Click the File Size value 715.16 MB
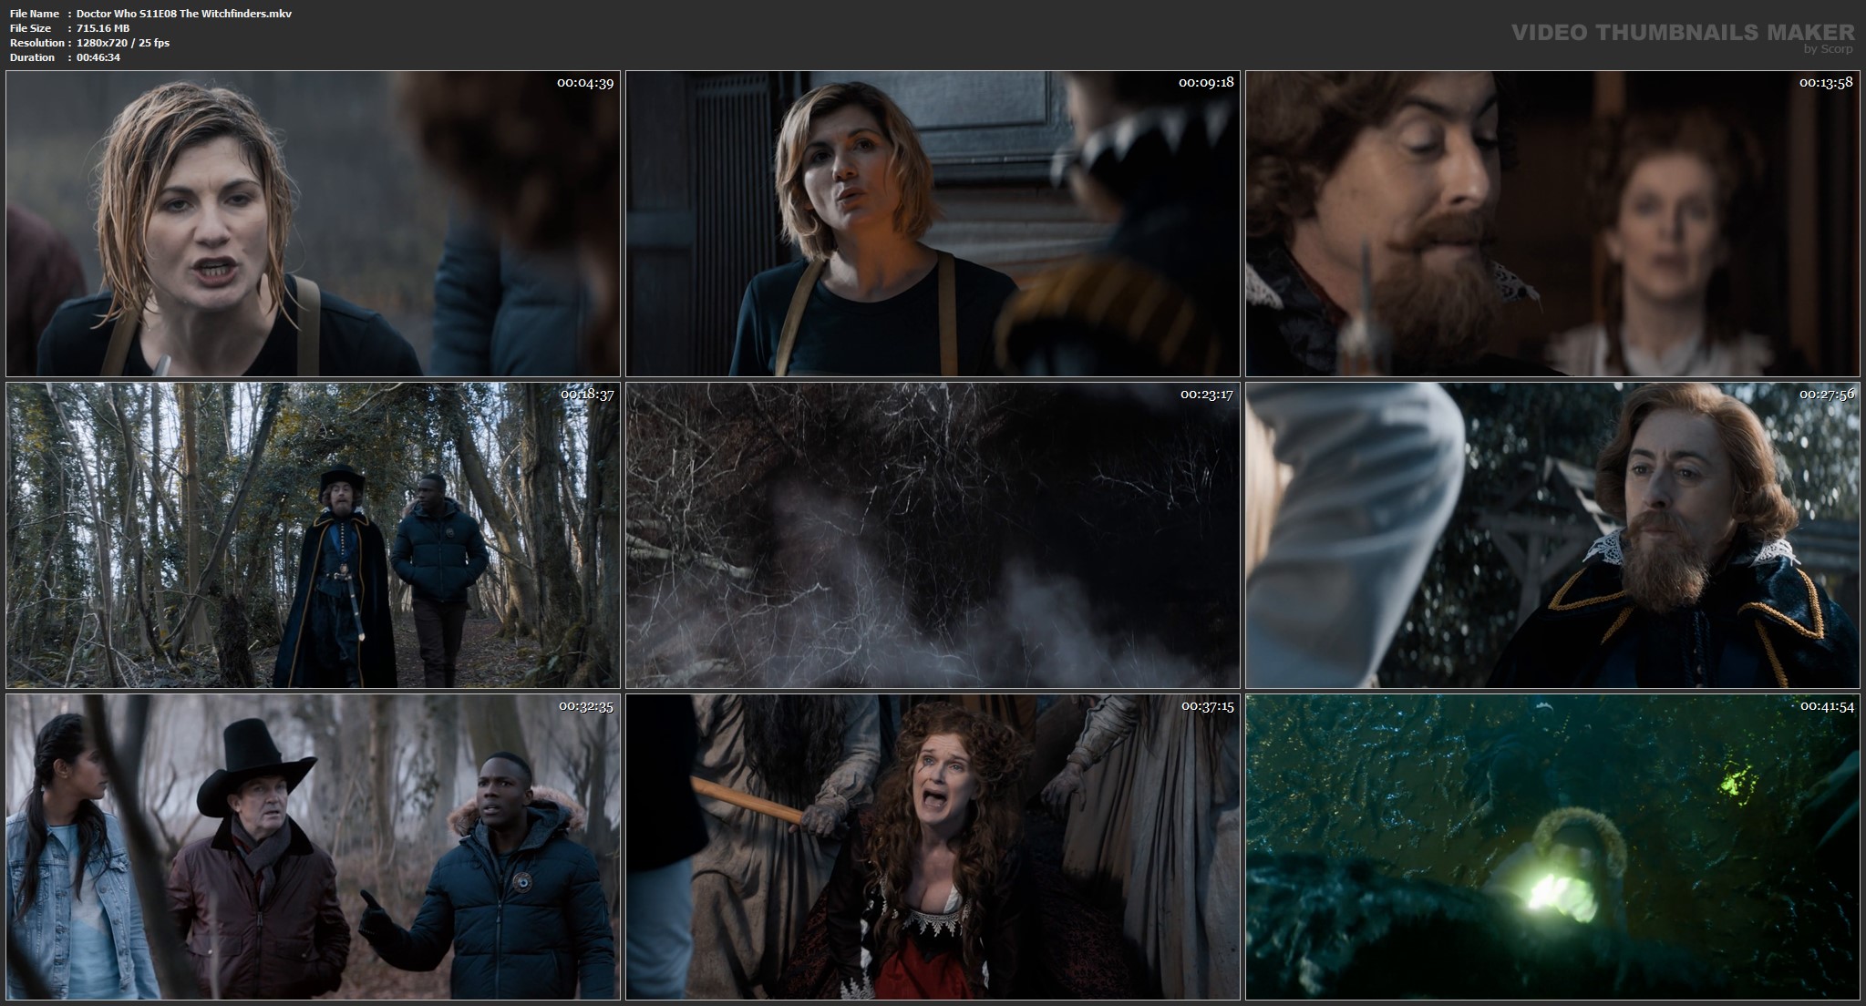1866x1006 pixels. (103, 28)
